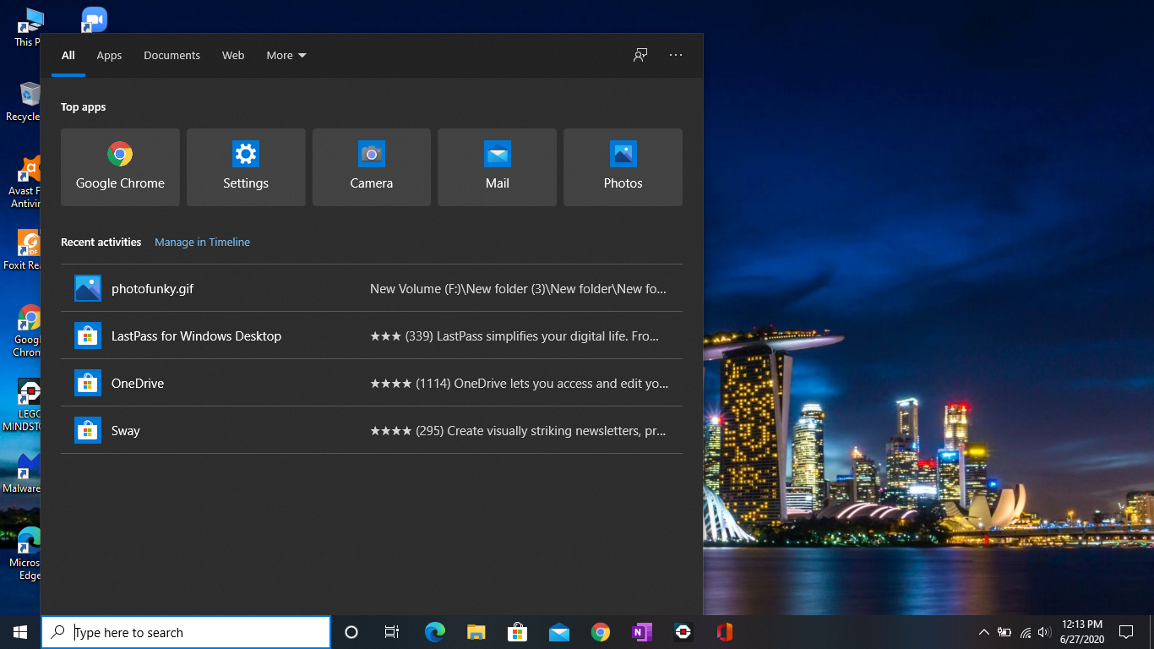Screen dimensions: 1154x649
Task: Open Mail tile in Top apps
Action: [x=497, y=167]
